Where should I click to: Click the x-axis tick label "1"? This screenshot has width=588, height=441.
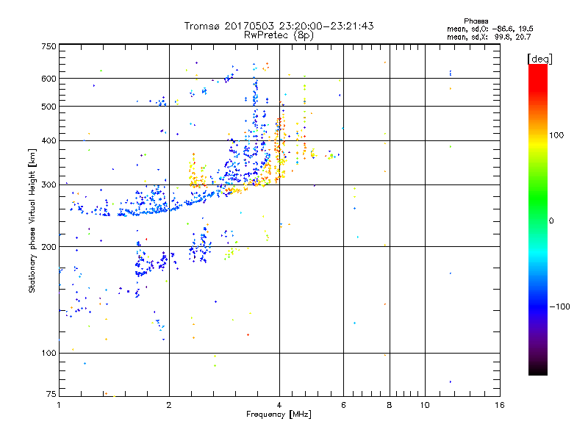(59, 405)
